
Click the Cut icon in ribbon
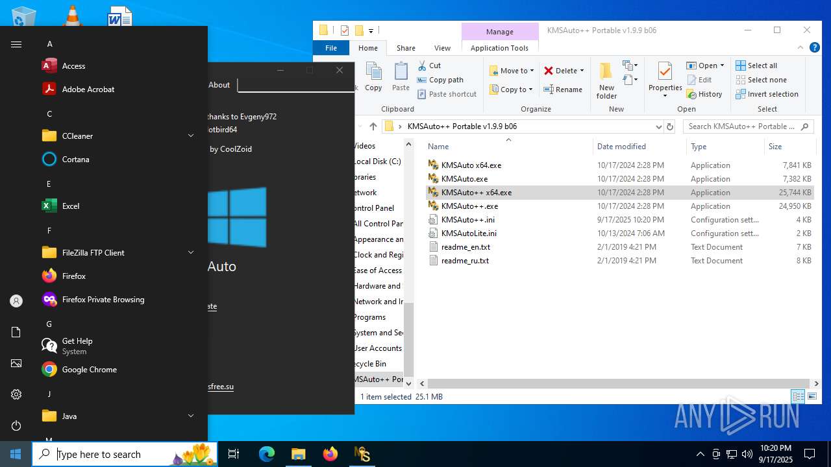(422, 66)
